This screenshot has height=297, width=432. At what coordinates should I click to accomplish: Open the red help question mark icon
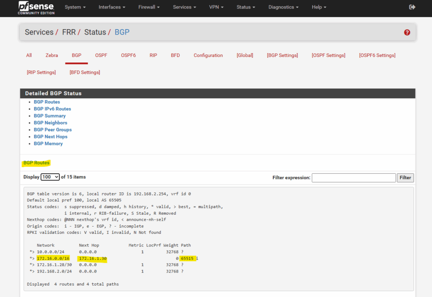407,32
